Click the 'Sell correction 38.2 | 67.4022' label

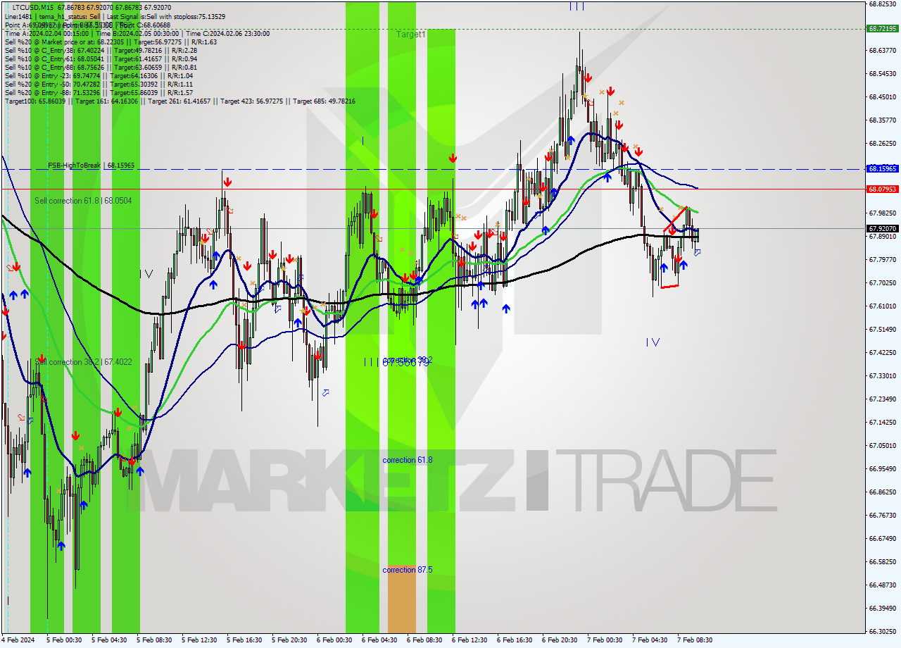click(x=83, y=362)
